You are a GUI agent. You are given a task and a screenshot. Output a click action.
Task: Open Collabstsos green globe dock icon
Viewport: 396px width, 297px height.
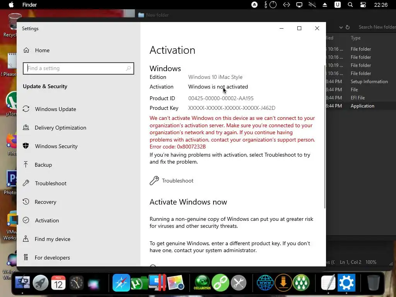[202, 282]
